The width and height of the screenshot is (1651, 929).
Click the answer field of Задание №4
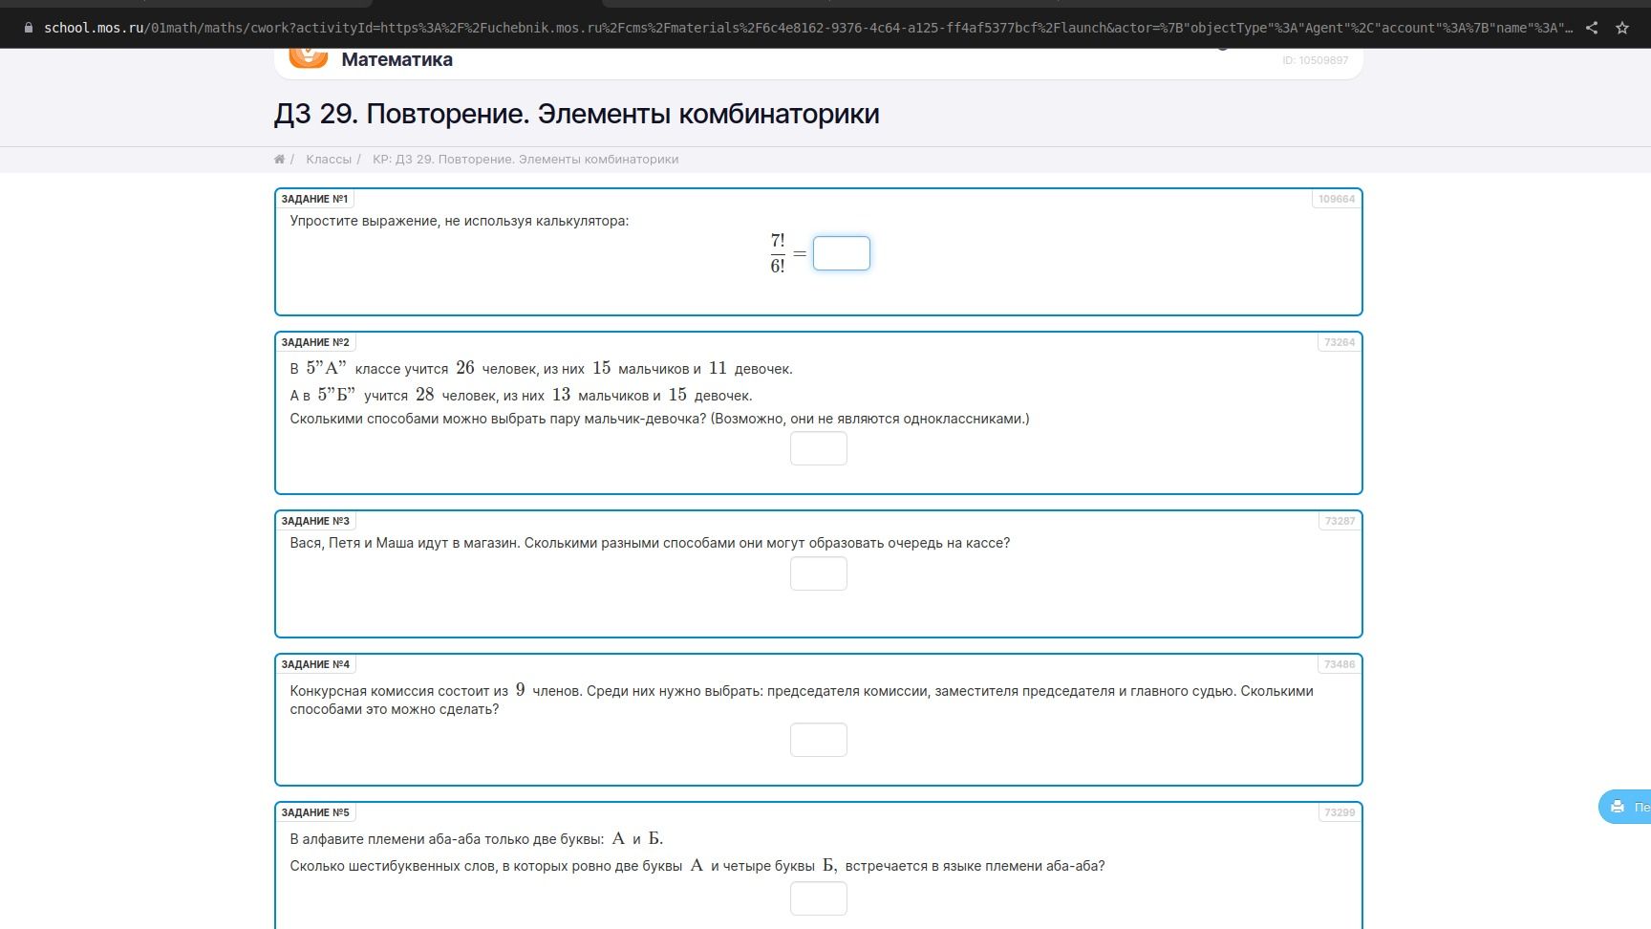coord(819,740)
